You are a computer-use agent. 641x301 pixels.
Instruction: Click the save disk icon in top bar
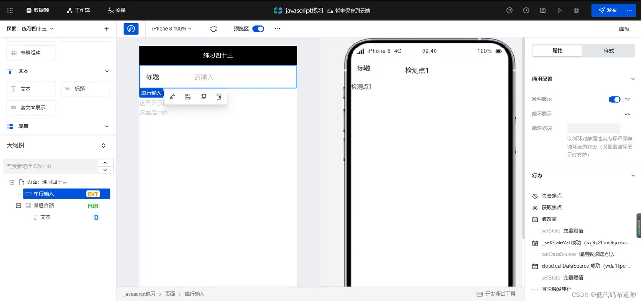(x=543, y=10)
